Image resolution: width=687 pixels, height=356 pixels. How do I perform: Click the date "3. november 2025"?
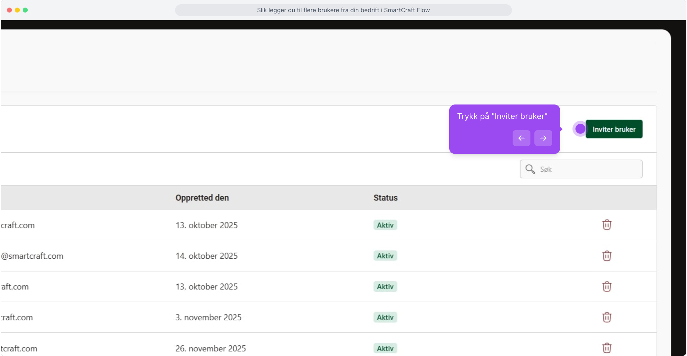(208, 317)
